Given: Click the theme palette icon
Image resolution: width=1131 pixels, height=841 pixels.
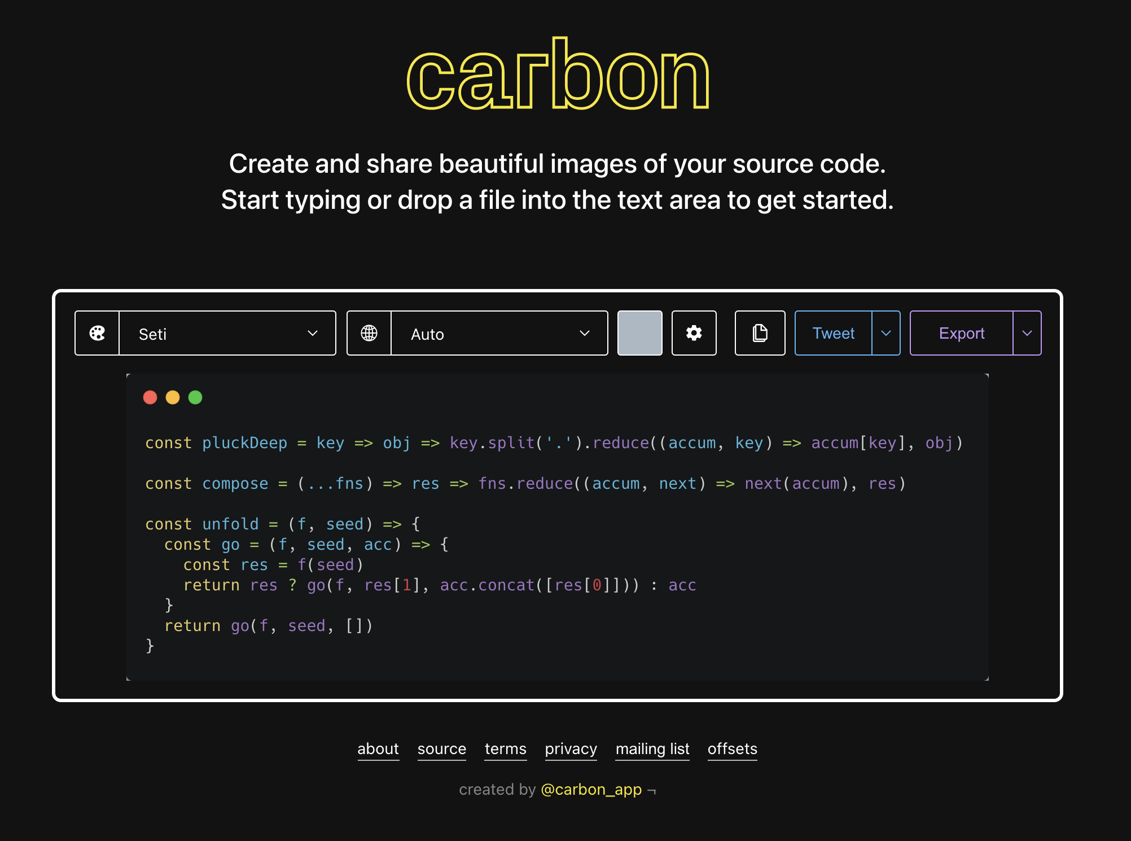Looking at the screenshot, I should click(97, 333).
